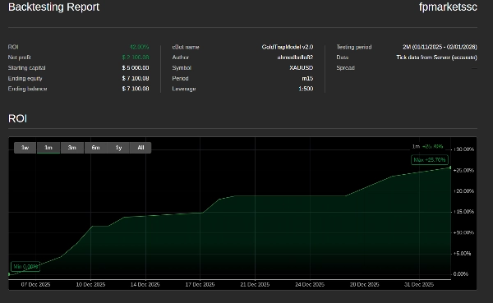This screenshot has height=303, width=493.
Task: Click the 0.00% y-axis label
Action: (461, 274)
